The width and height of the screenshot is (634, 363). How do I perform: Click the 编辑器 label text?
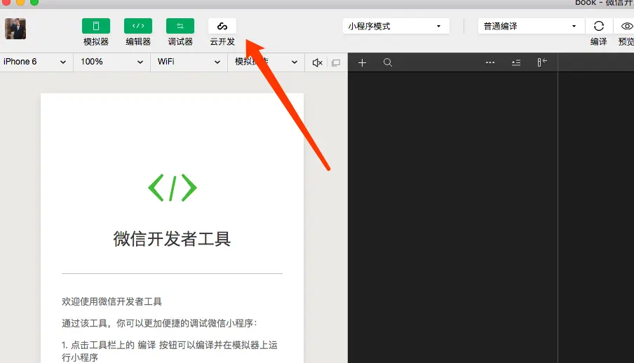pos(138,41)
